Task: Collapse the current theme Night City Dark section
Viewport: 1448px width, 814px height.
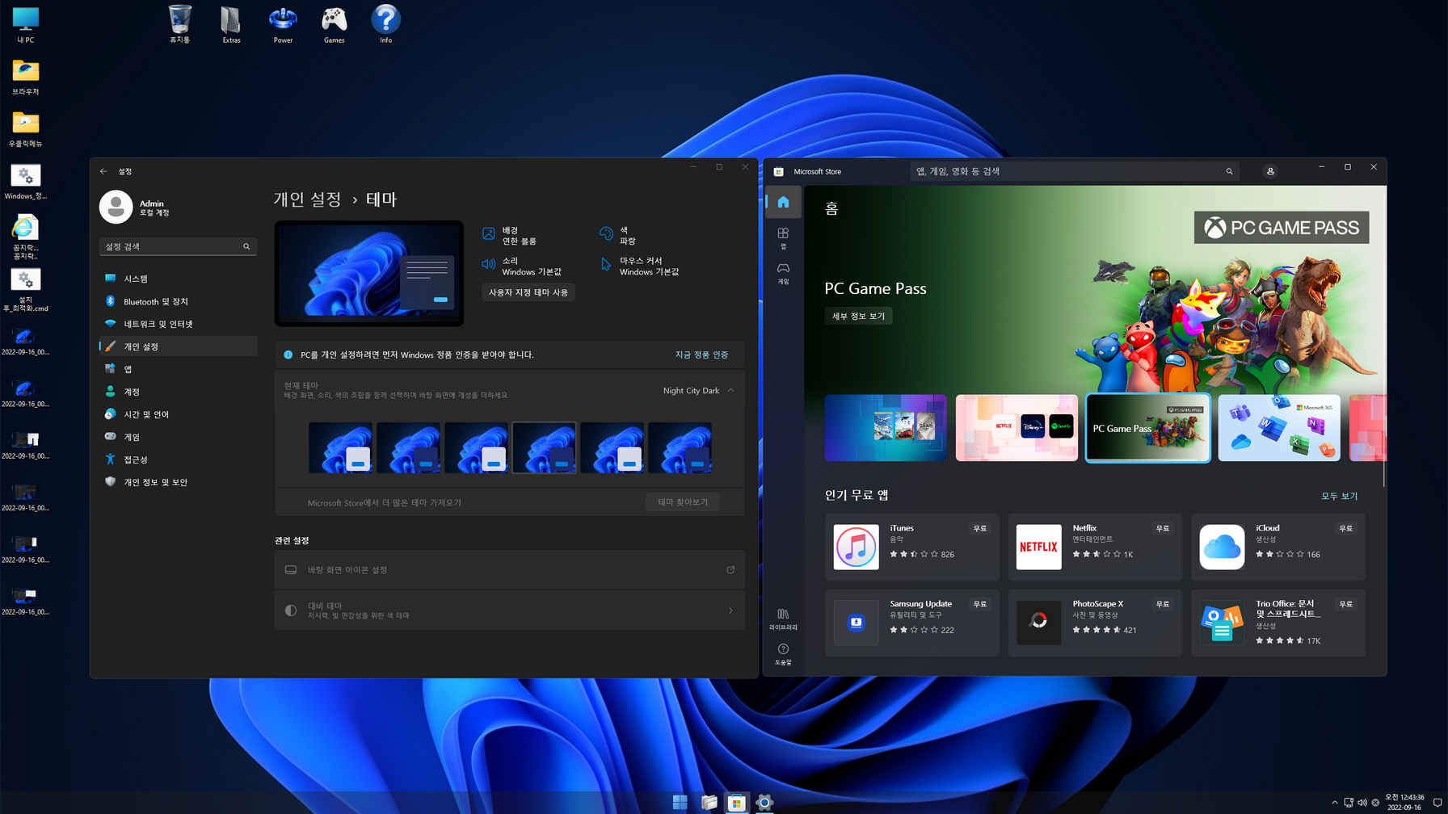Action: pyautogui.click(x=730, y=390)
